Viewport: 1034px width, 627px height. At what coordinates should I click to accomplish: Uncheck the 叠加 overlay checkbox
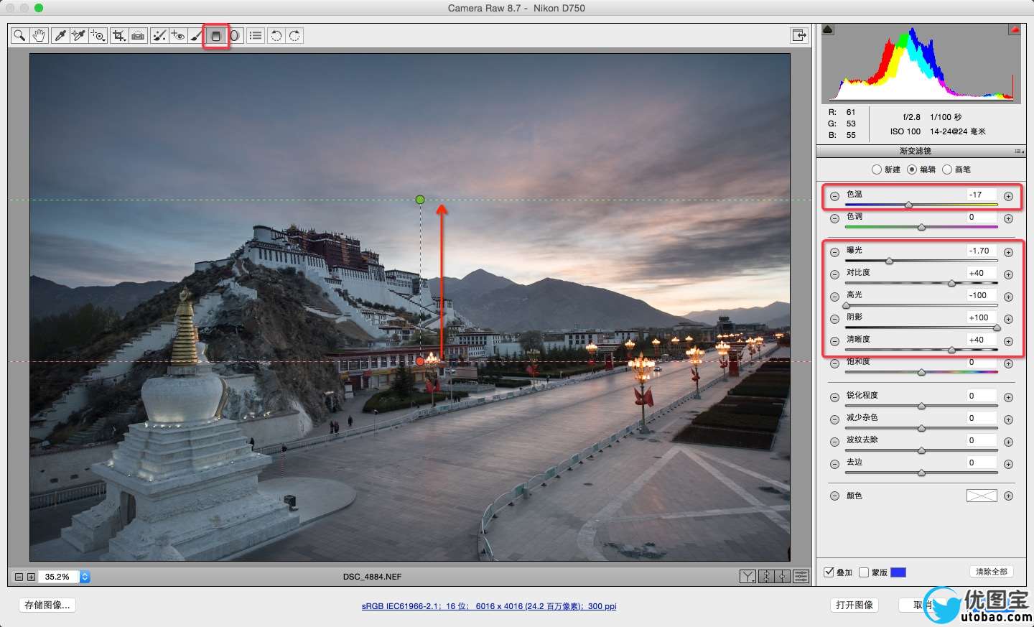(829, 572)
